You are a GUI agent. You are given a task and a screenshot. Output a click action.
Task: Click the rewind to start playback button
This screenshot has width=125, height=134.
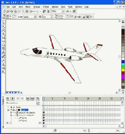point(7,93)
